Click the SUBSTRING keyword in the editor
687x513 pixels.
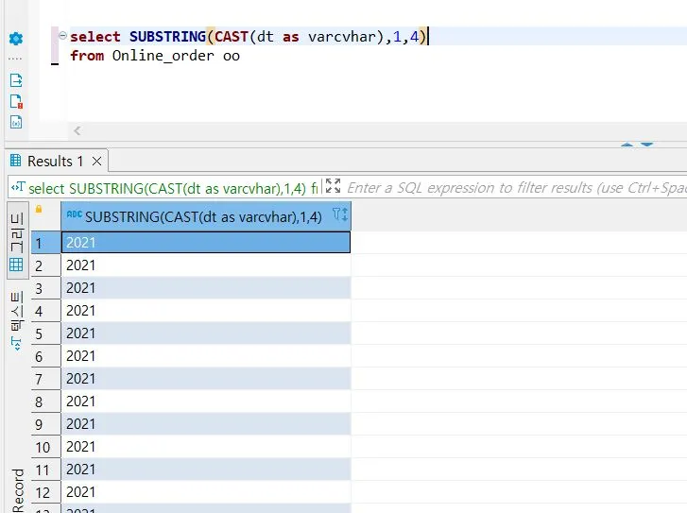coord(167,36)
